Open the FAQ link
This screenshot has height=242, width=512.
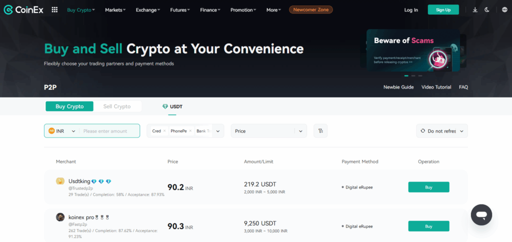click(463, 87)
